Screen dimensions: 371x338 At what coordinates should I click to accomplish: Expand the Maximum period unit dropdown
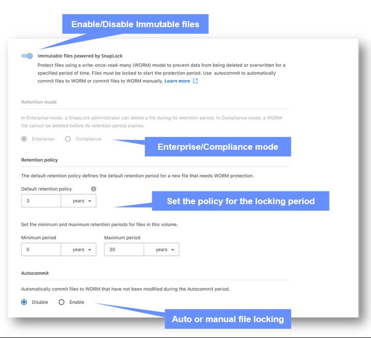coord(161,250)
